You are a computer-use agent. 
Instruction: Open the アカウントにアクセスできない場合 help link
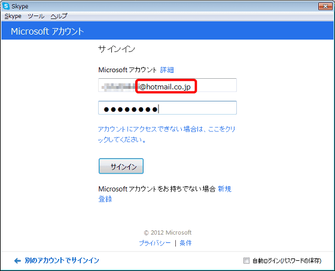pos(167,134)
